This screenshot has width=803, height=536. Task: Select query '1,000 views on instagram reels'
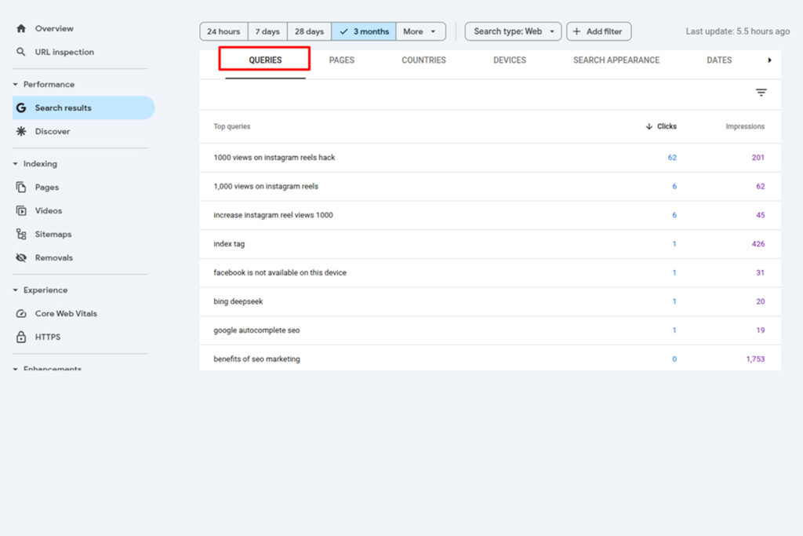[265, 186]
